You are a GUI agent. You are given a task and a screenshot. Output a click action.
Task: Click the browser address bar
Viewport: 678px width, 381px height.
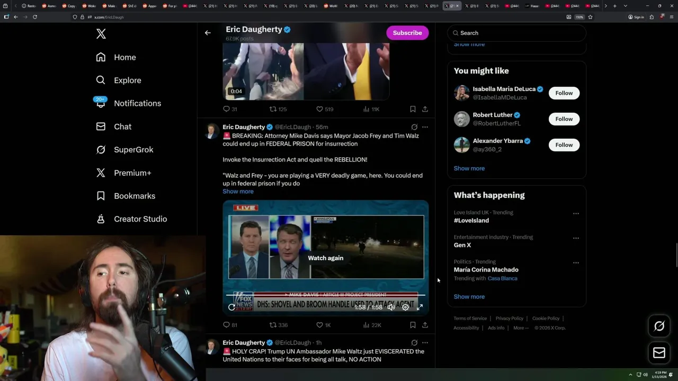[318, 17]
